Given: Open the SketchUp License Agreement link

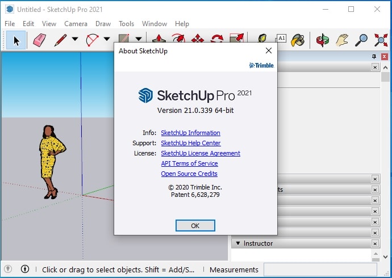Looking at the screenshot, I should point(201,153).
